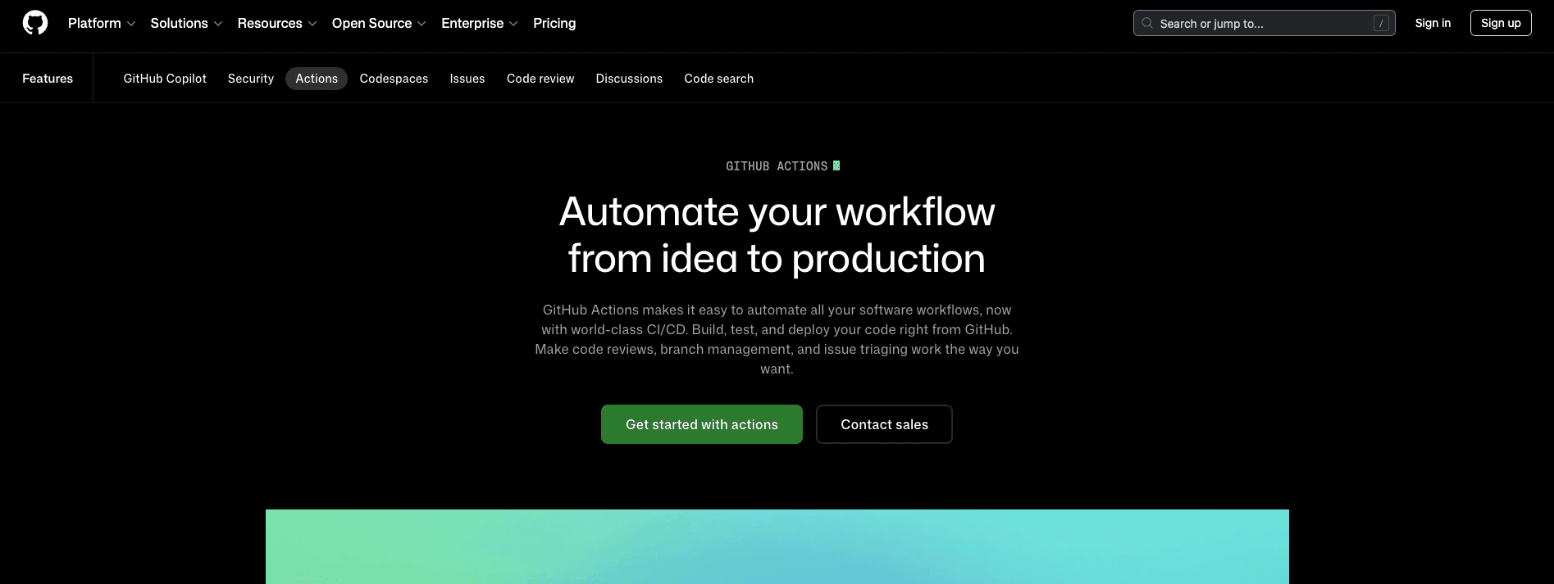Viewport: 1554px width, 584px height.
Task: Click the GITHUB ACTIONS label text
Action: [777, 166]
